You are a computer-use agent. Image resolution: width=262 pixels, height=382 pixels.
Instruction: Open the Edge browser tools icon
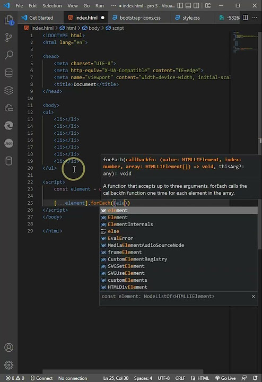(x=9, y=126)
